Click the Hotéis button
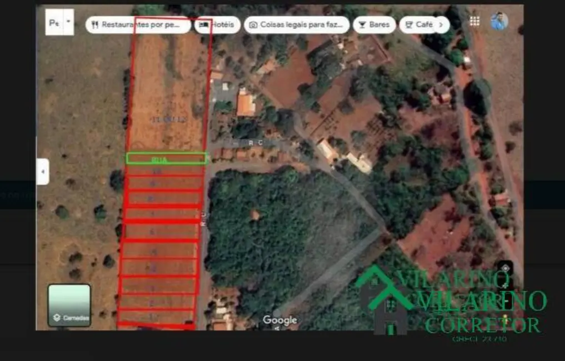 [x=218, y=24]
